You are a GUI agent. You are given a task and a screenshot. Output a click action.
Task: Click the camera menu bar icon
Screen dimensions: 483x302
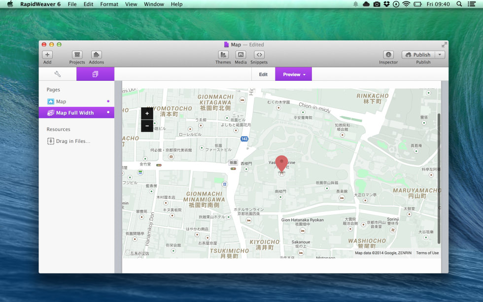377,4
